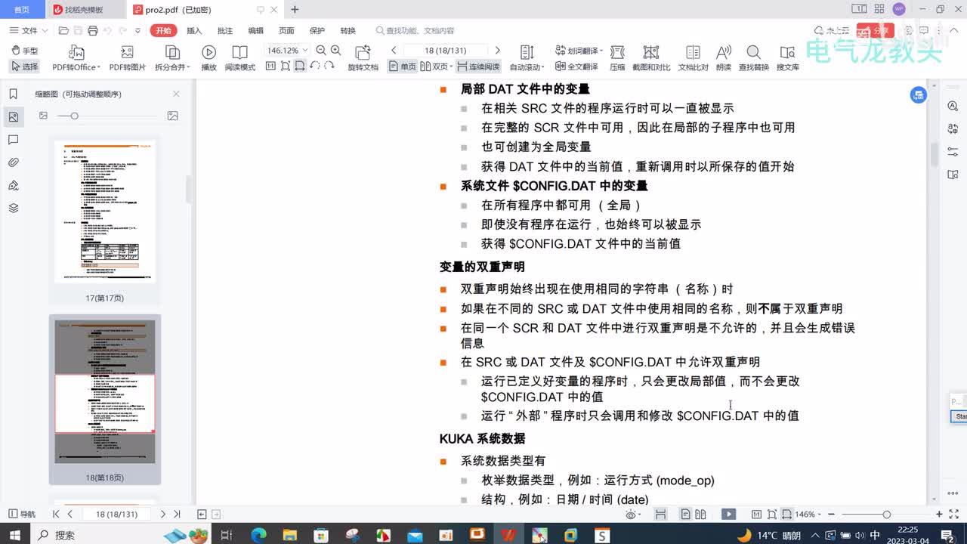This screenshot has height=544, width=967.
Task: Rotate page counterclockwise
Action: 314,66
